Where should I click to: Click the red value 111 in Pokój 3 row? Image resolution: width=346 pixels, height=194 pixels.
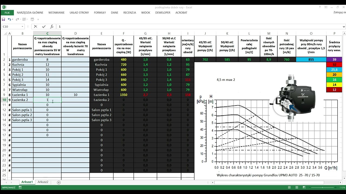pyautogui.click(x=188, y=80)
